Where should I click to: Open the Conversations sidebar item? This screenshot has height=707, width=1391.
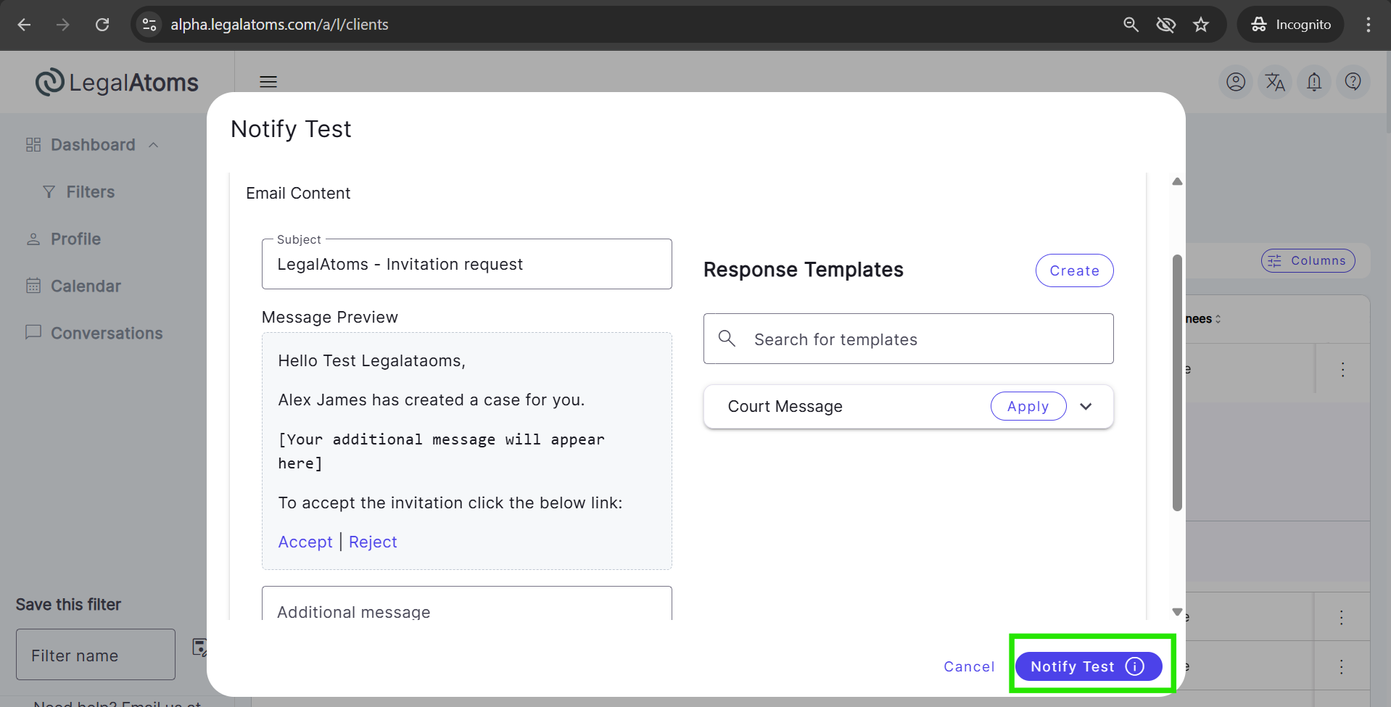tap(107, 334)
